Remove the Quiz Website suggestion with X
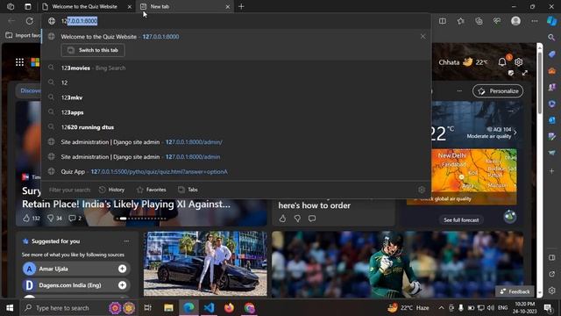 pos(423,36)
